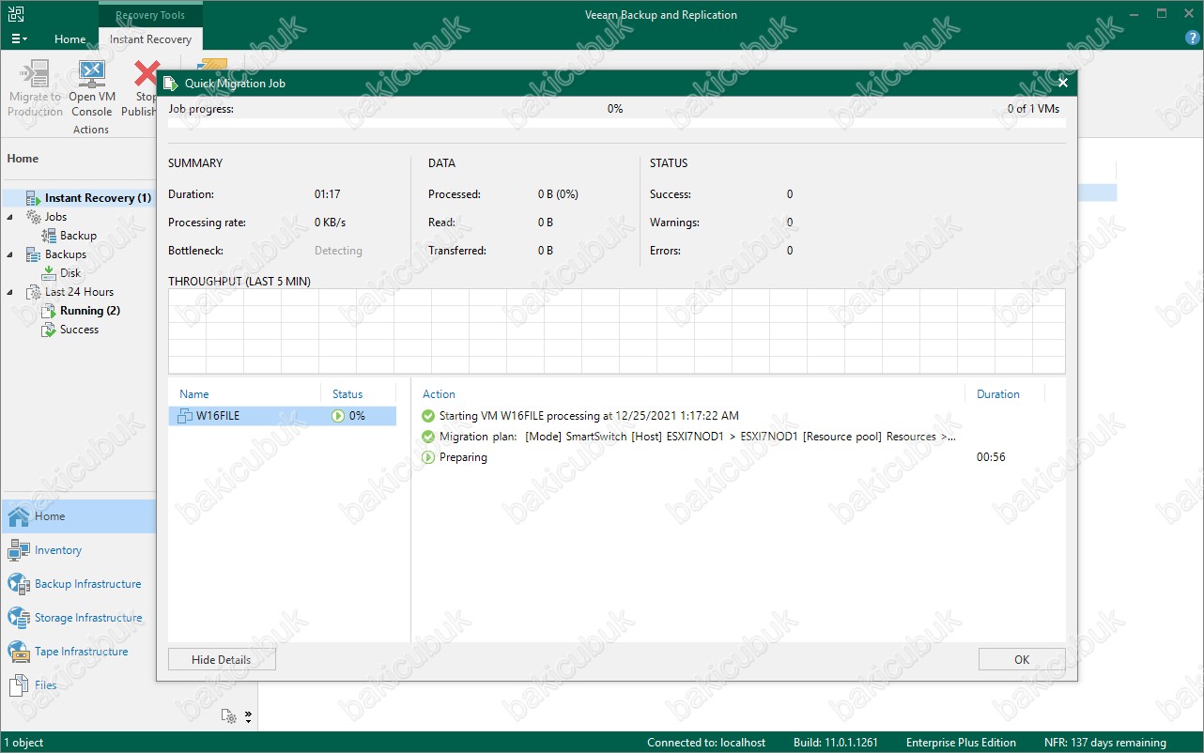Image resolution: width=1204 pixels, height=753 pixels.
Task: Open VM Console ribbon button
Action: click(91, 89)
